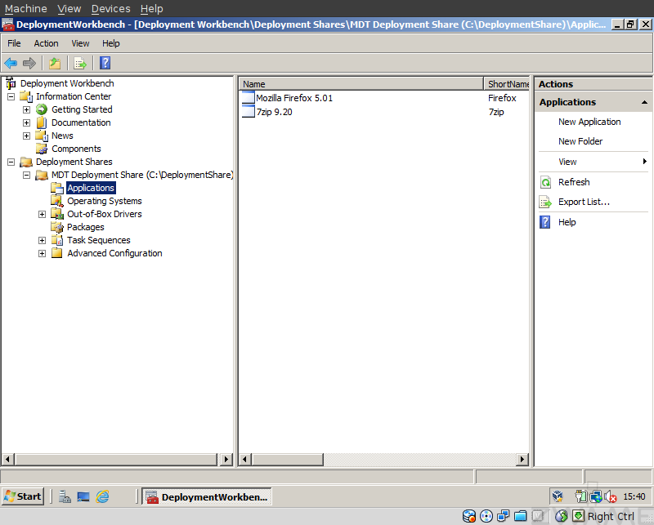654x525 pixels.
Task: Expand the Documentation node
Action: click(26, 123)
